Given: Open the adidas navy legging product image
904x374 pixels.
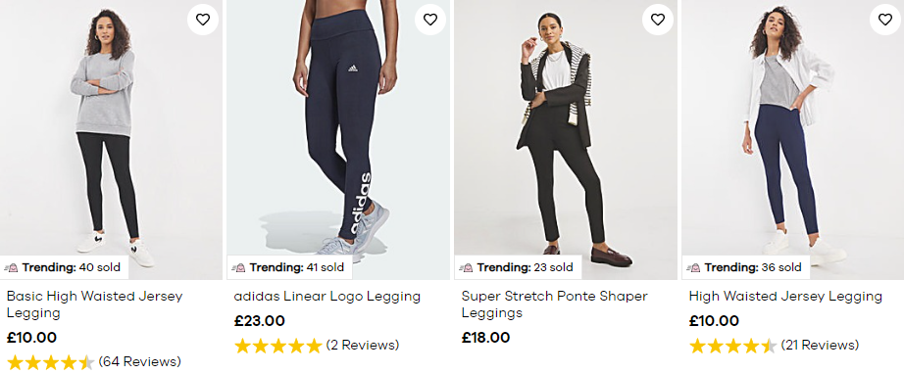Looking at the screenshot, I should tap(338, 140).
